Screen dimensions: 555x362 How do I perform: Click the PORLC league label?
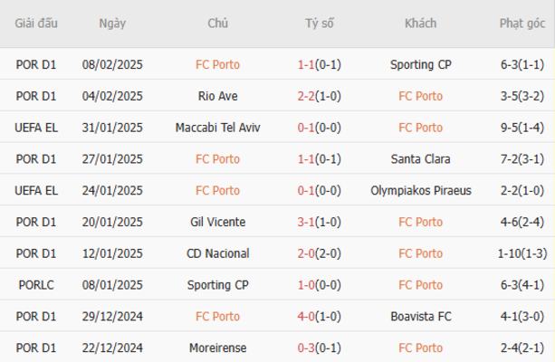coord(36,286)
